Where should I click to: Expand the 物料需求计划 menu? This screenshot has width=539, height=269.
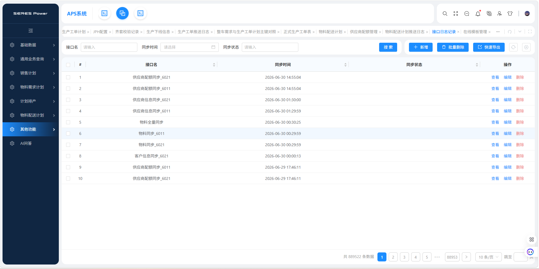(31, 87)
